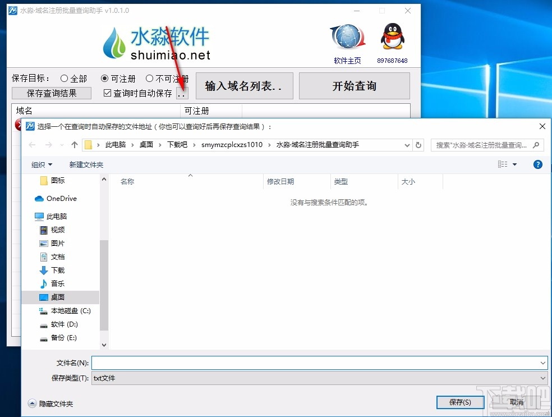
Task: Click the 开始查询 button
Action: click(x=354, y=85)
